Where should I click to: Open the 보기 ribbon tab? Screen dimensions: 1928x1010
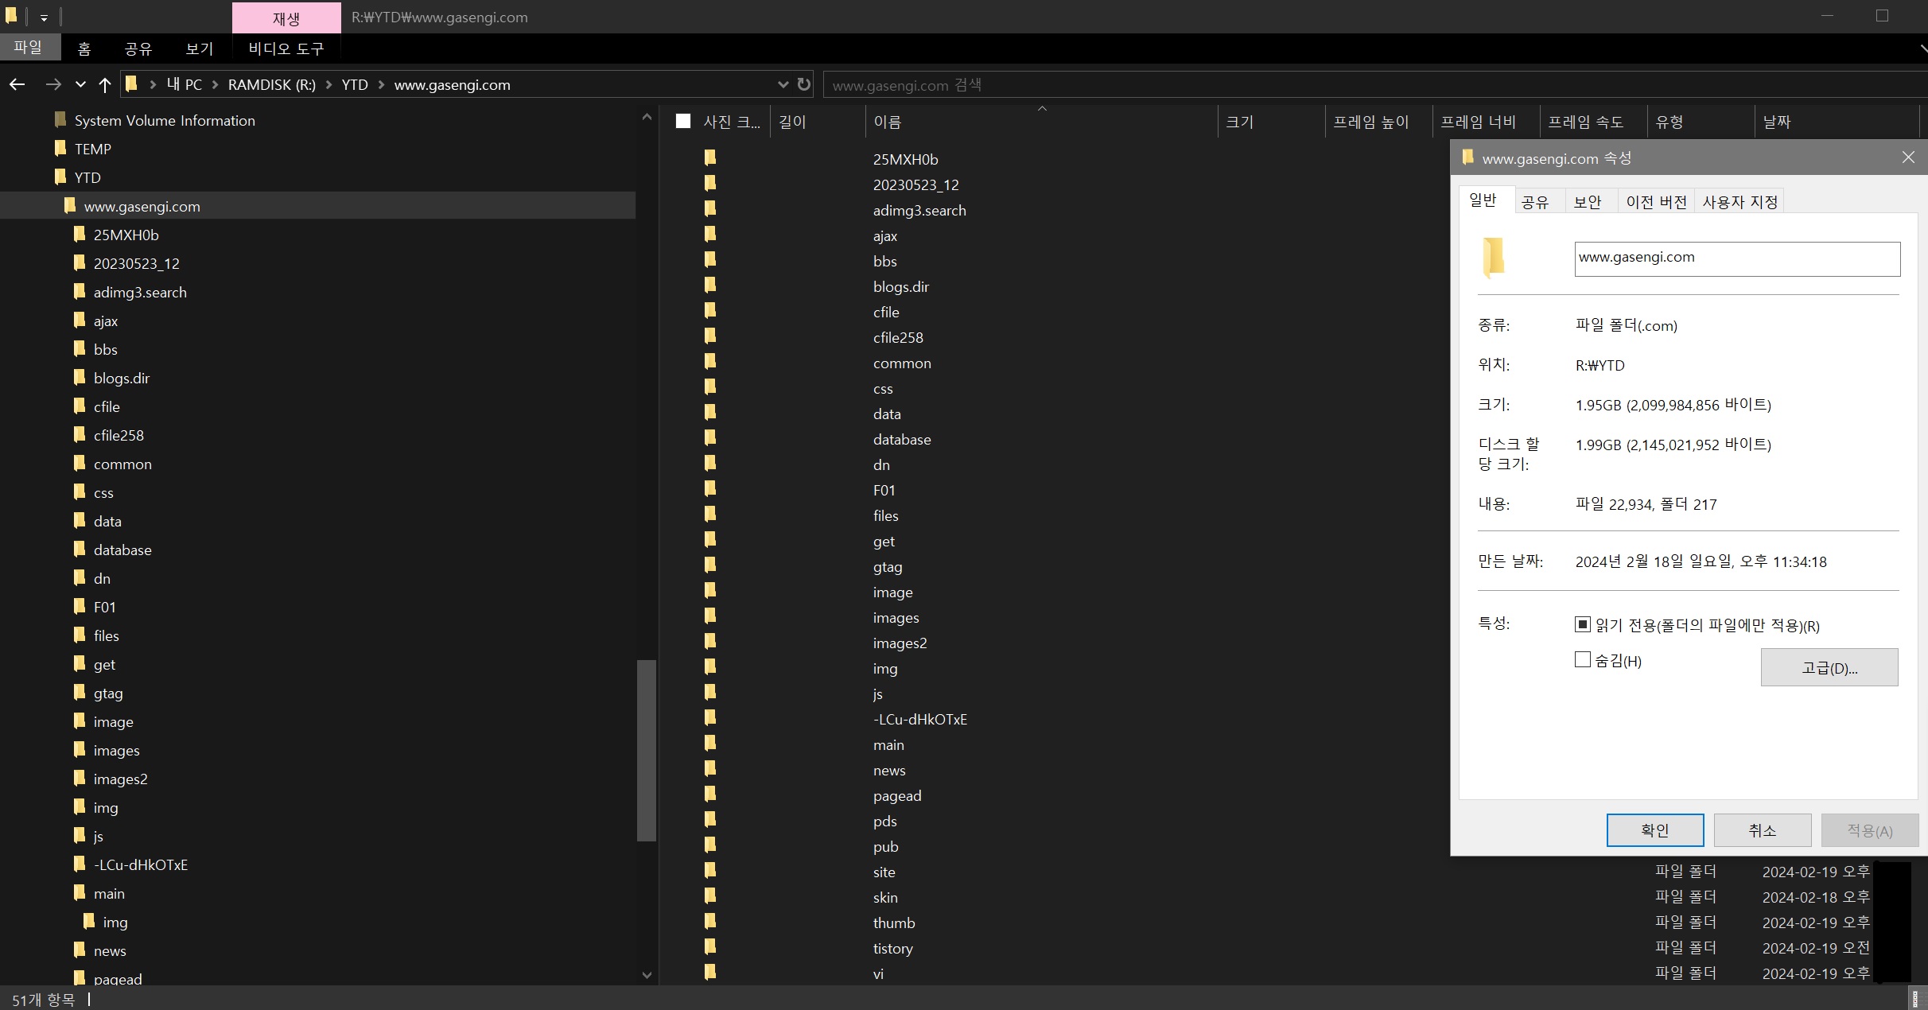point(199,49)
